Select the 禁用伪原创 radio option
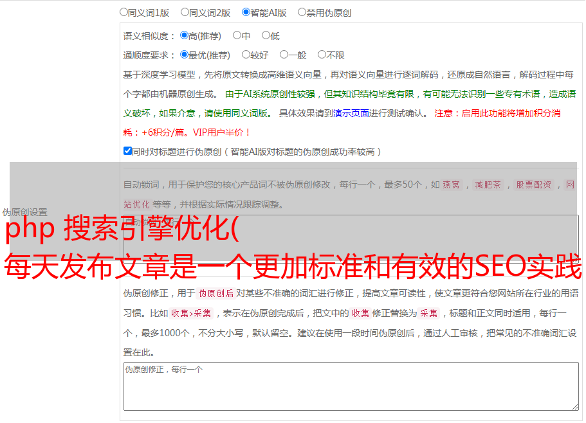The height and width of the screenshot is (423, 586). click(x=302, y=12)
